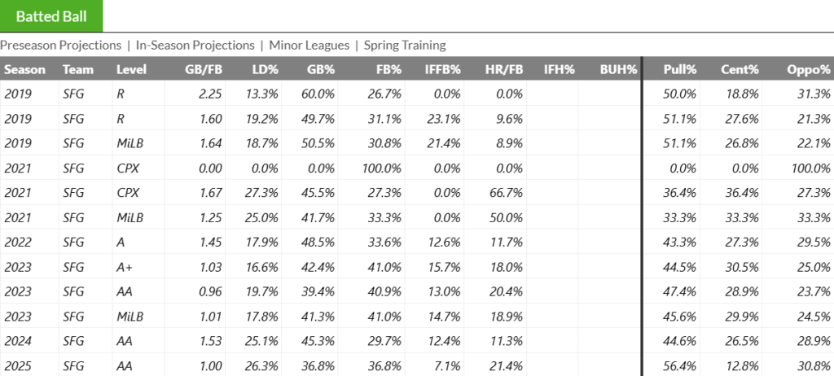Sort by GB/FB column header
The height and width of the screenshot is (376, 834).
coord(203,70)
